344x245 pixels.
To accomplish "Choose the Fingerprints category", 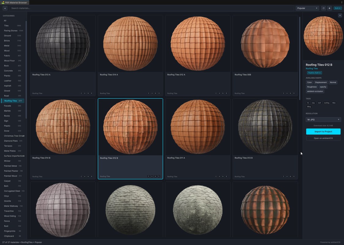I will 13,231.
